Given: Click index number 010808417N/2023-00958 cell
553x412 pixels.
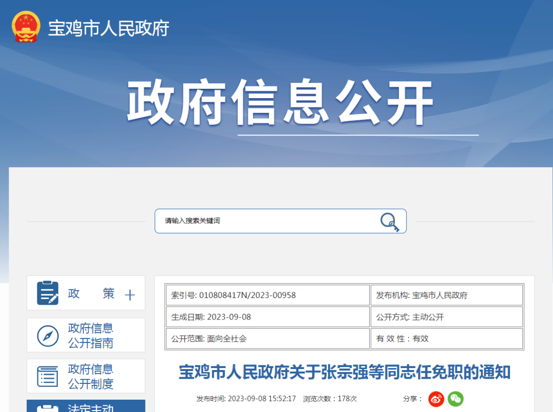Looking at the screenshot, I should (268, 295).
